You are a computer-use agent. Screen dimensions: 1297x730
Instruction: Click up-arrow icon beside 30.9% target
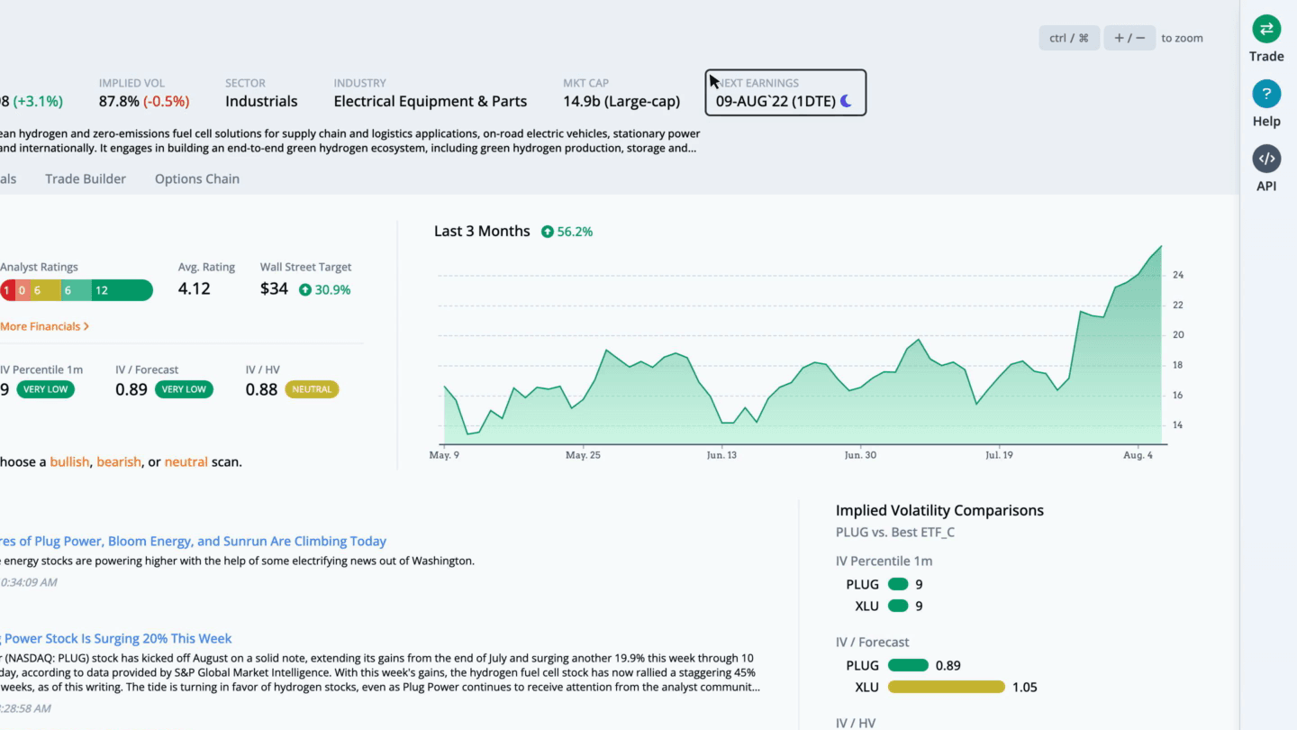(305, 290)
